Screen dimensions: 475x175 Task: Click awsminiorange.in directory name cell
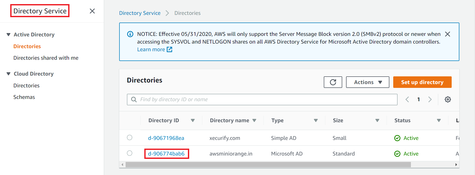click(x=231, y=154)
